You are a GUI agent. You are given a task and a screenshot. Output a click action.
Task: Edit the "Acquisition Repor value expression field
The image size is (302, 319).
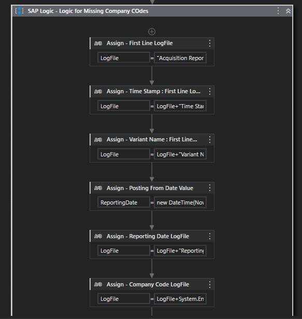(x=180, y=58)
